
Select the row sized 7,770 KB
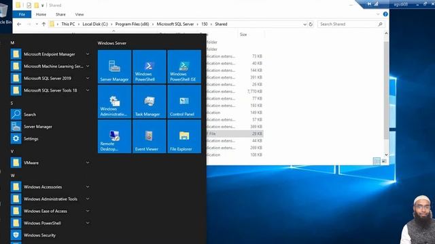coord(235,91)
